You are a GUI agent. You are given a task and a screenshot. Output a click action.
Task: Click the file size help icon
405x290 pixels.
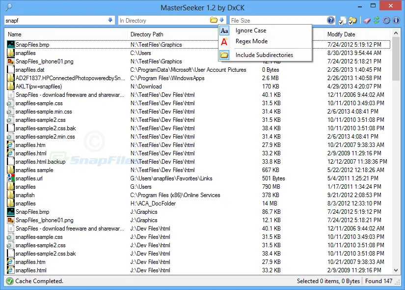(x=331, y=20)
